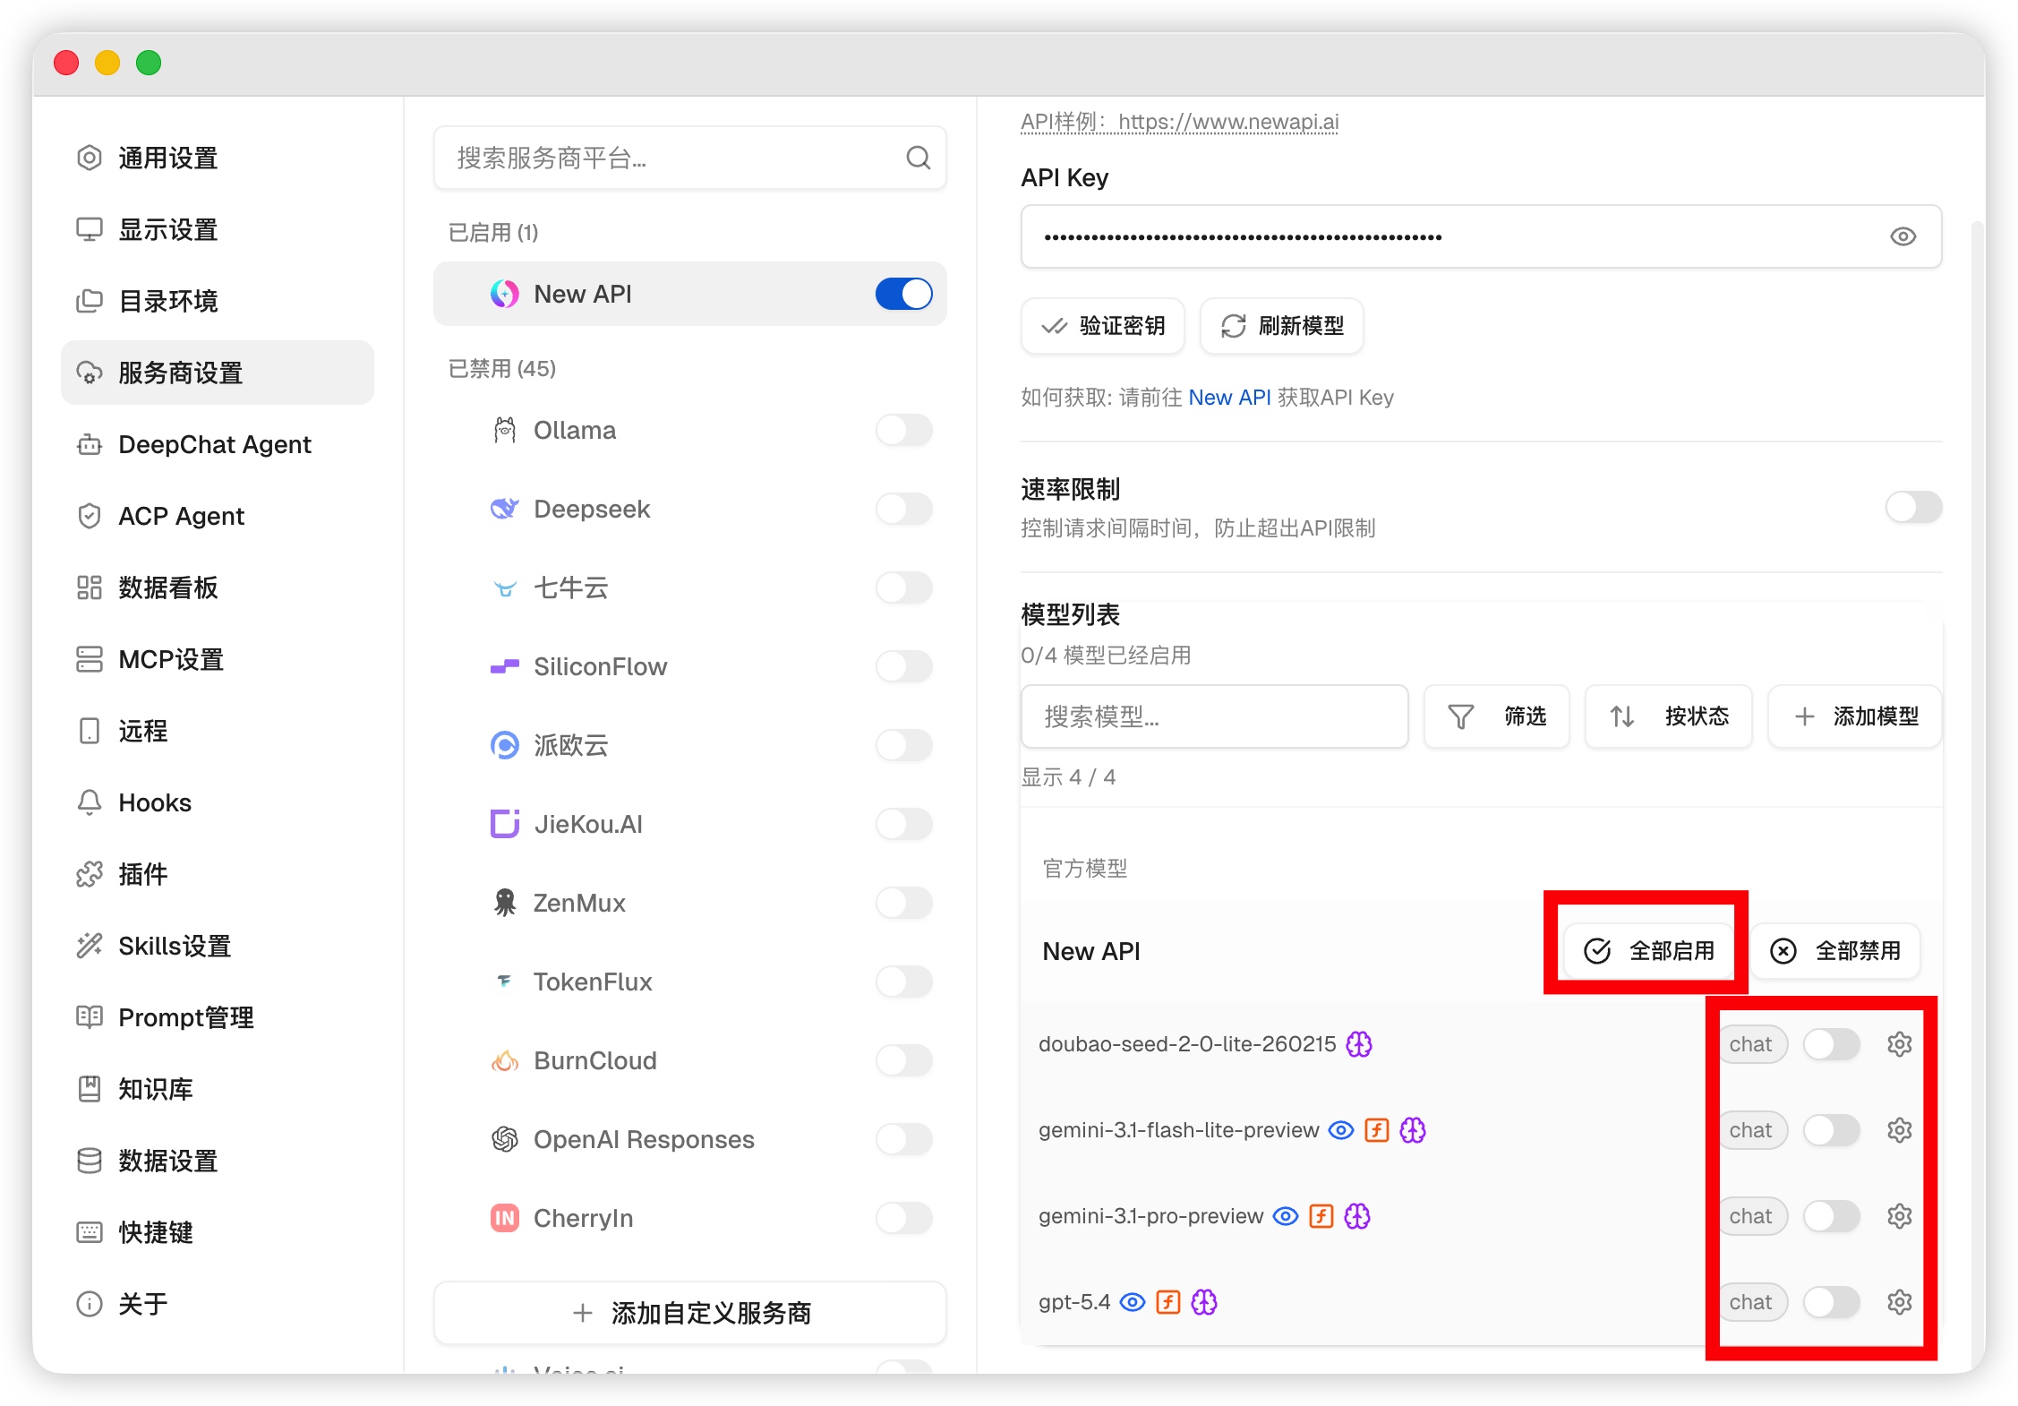Click the 全部禁用 button

1835,951
